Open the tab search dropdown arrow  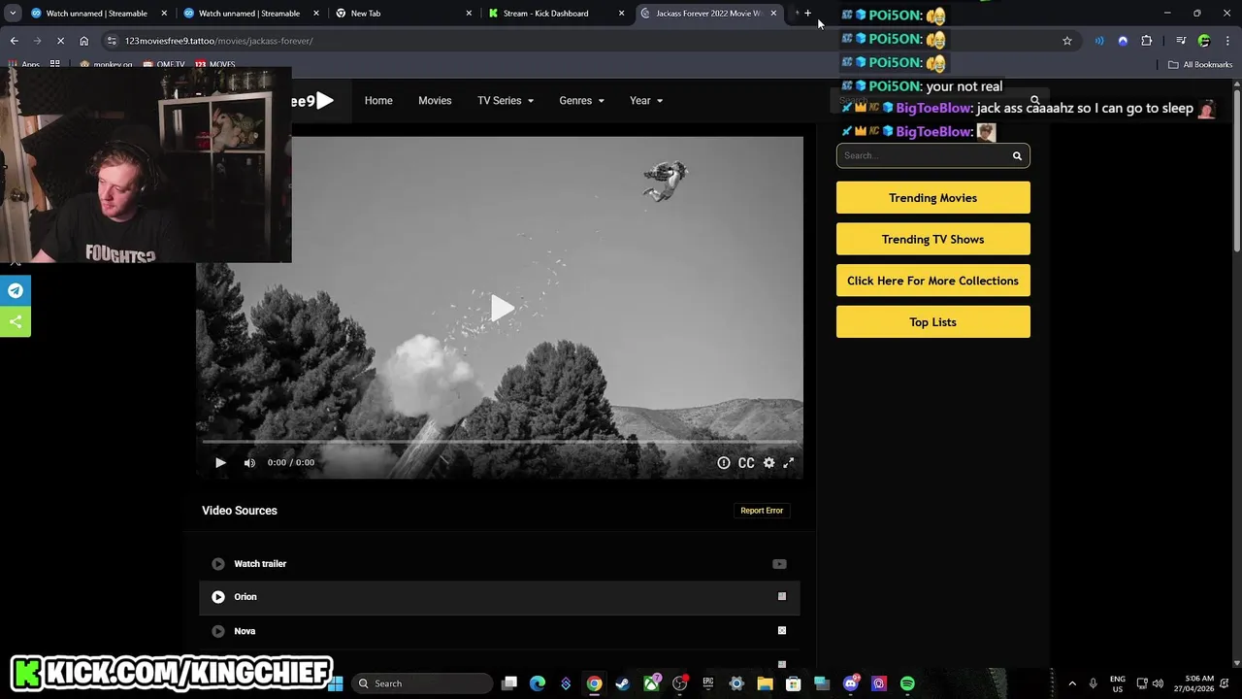point(12,14)
